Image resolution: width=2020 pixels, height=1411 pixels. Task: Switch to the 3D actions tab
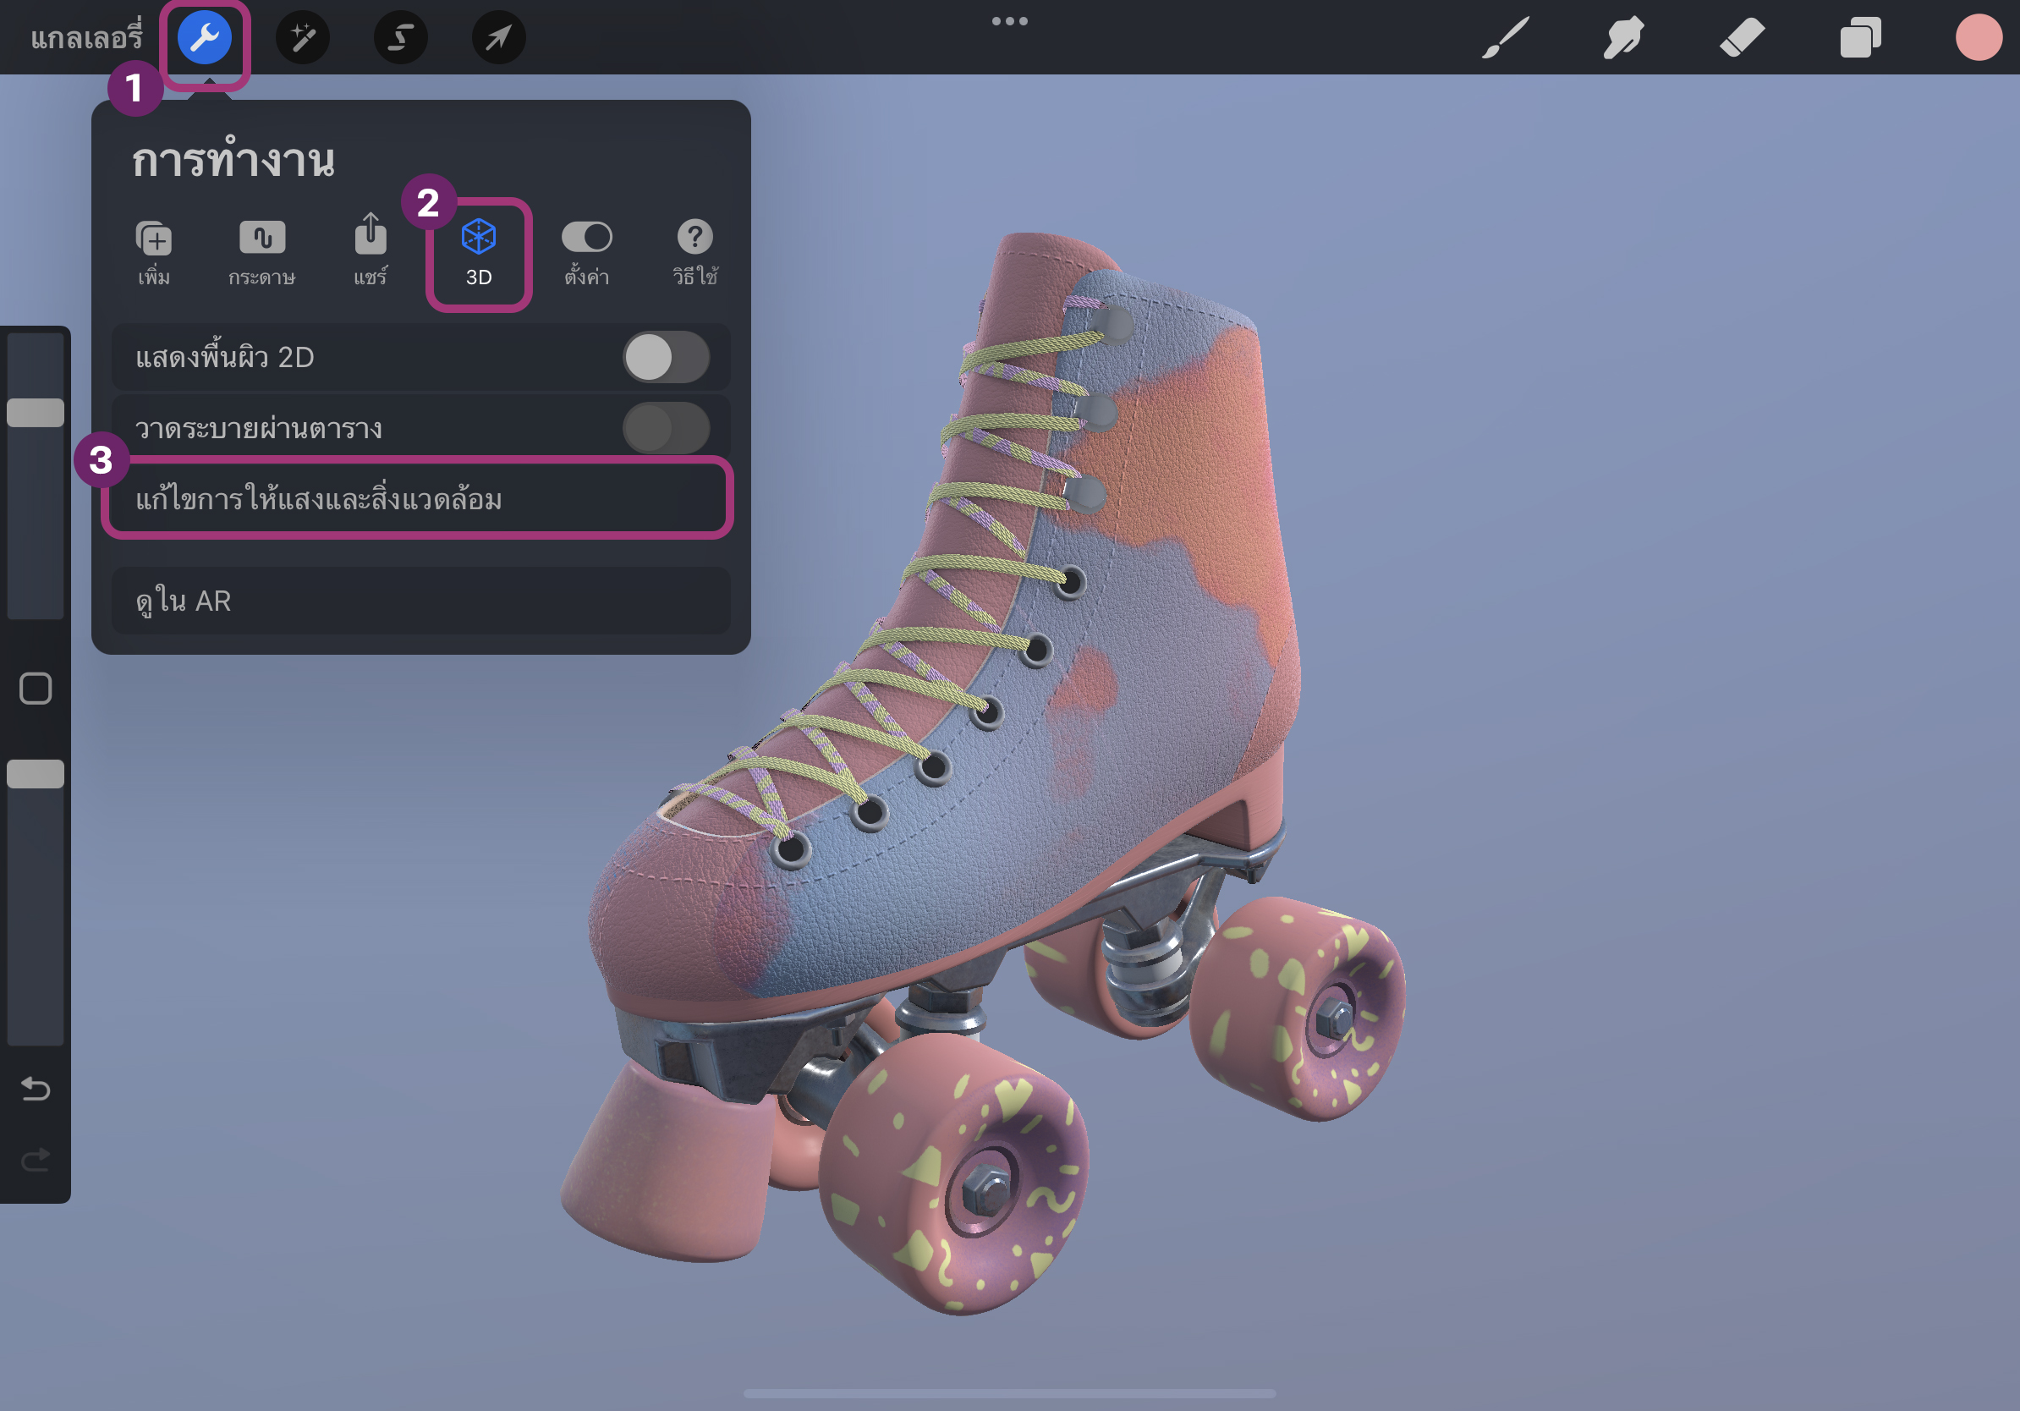pos(479,253)
